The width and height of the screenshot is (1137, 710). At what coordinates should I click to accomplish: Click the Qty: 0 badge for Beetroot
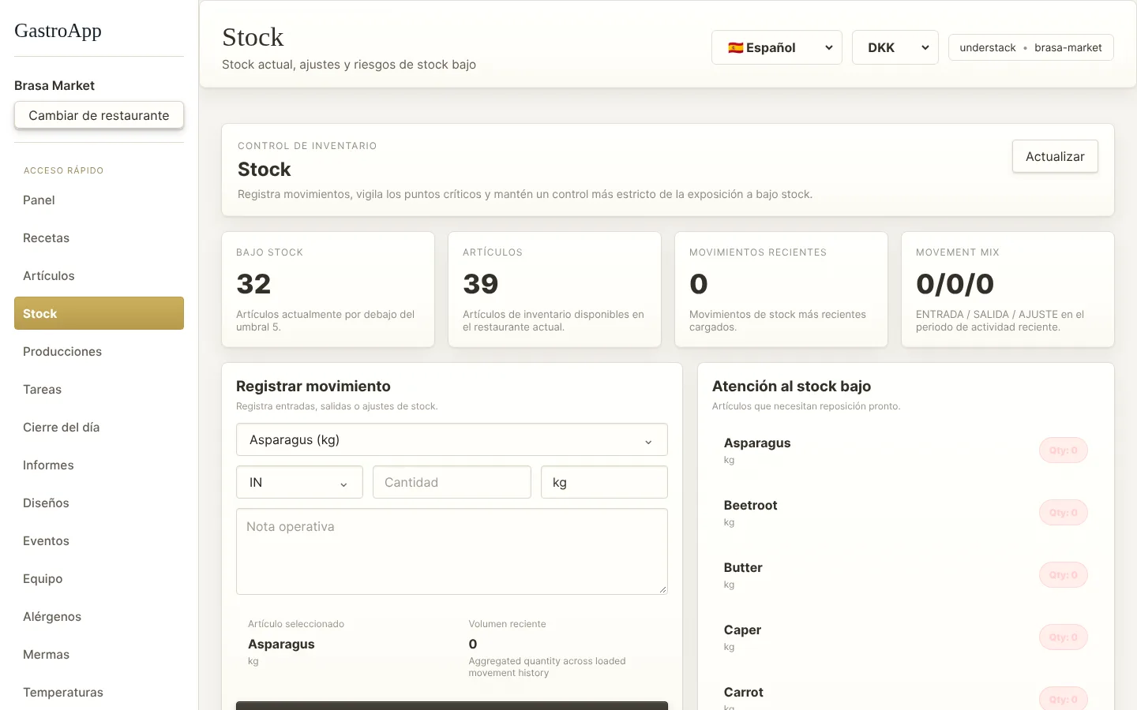[x=1063, y=513]
